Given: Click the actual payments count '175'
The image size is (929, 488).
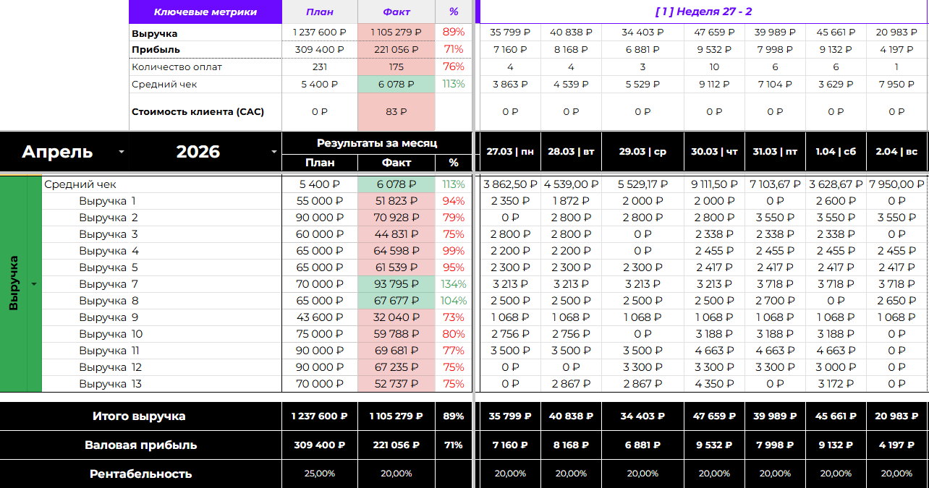Looking at the screenshot, I should coord(396,67).
